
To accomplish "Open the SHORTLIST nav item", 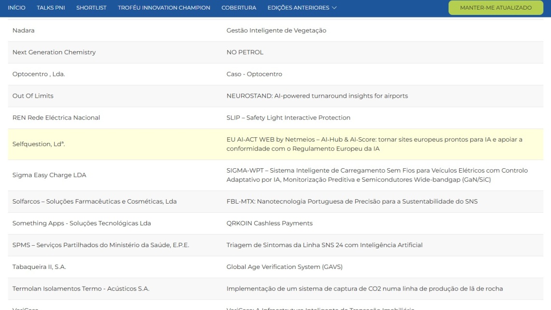I will 91,8.
